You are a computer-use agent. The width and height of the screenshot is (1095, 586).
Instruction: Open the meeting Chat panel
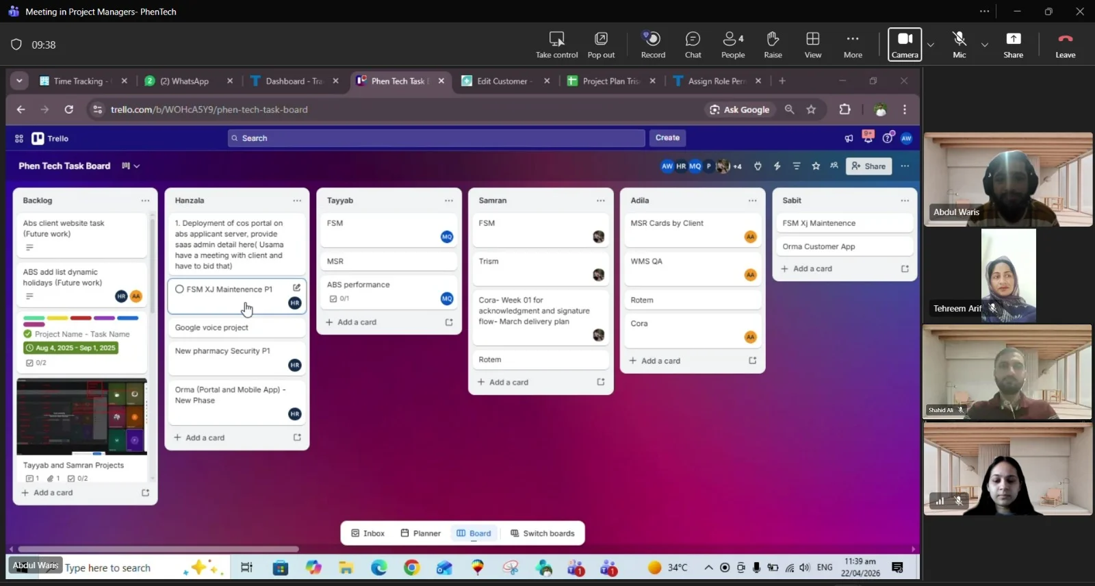[x=693, y=44]
